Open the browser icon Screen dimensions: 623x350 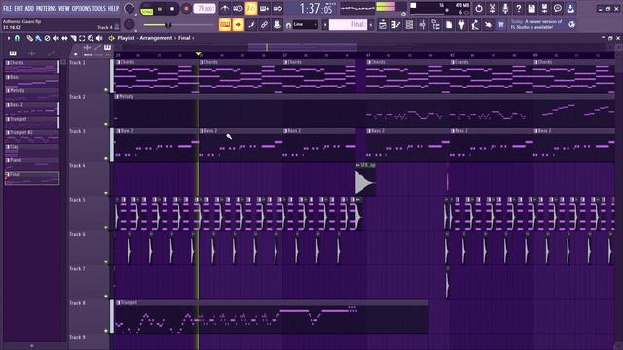point(435,25)
